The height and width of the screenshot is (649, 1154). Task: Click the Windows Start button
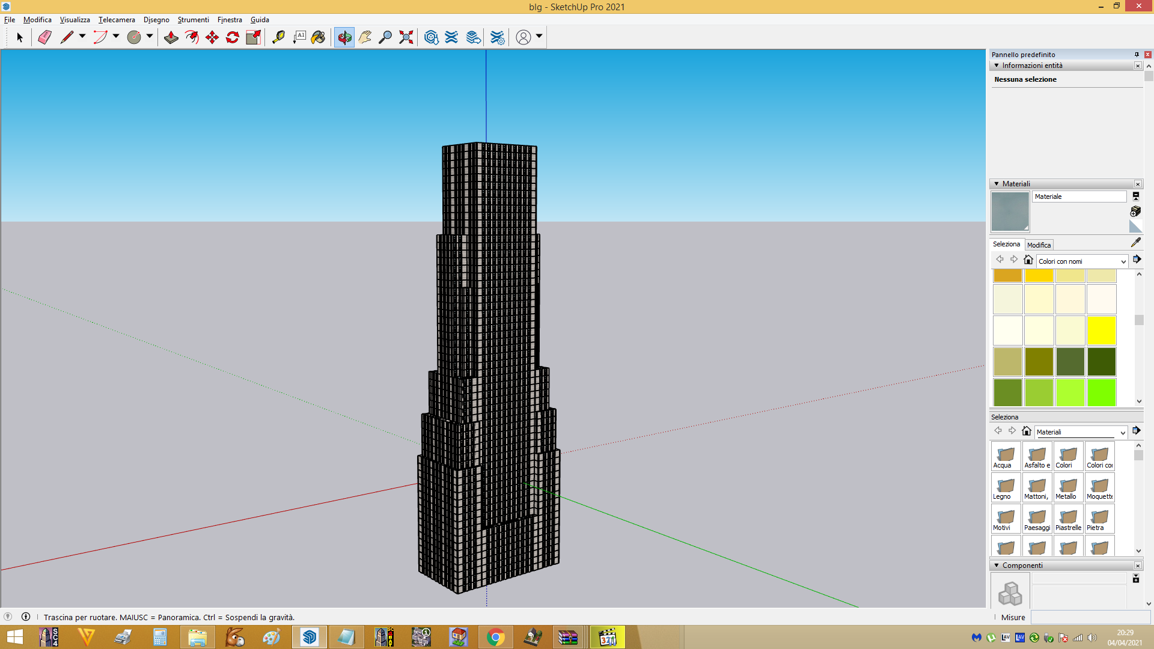(x=14, y=637)
